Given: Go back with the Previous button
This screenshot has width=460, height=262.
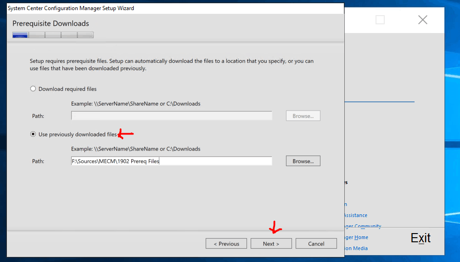Looking at the screenshot, I should point(226,244).
